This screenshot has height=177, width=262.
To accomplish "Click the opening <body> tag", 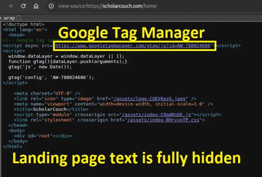I will (x=16, y=130).
